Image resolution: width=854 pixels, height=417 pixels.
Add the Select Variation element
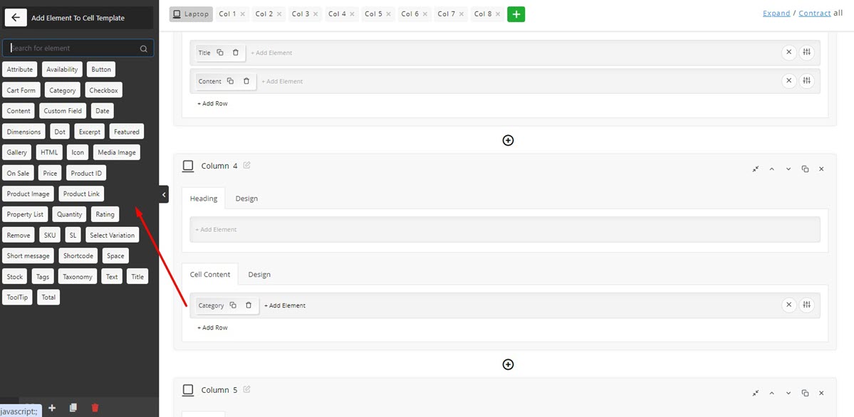click(113, 235)
